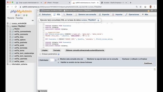Screen dimensions: 163x92
Task: Open page settings gear in top bar
Action: click(x=152, y=10)
